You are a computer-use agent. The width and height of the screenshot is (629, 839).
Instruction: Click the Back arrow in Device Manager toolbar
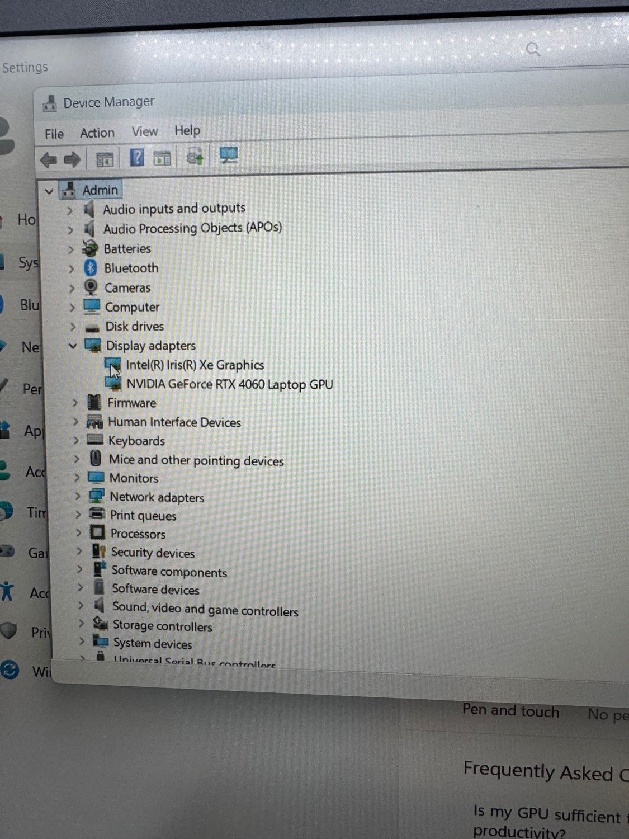coord(49,160)
